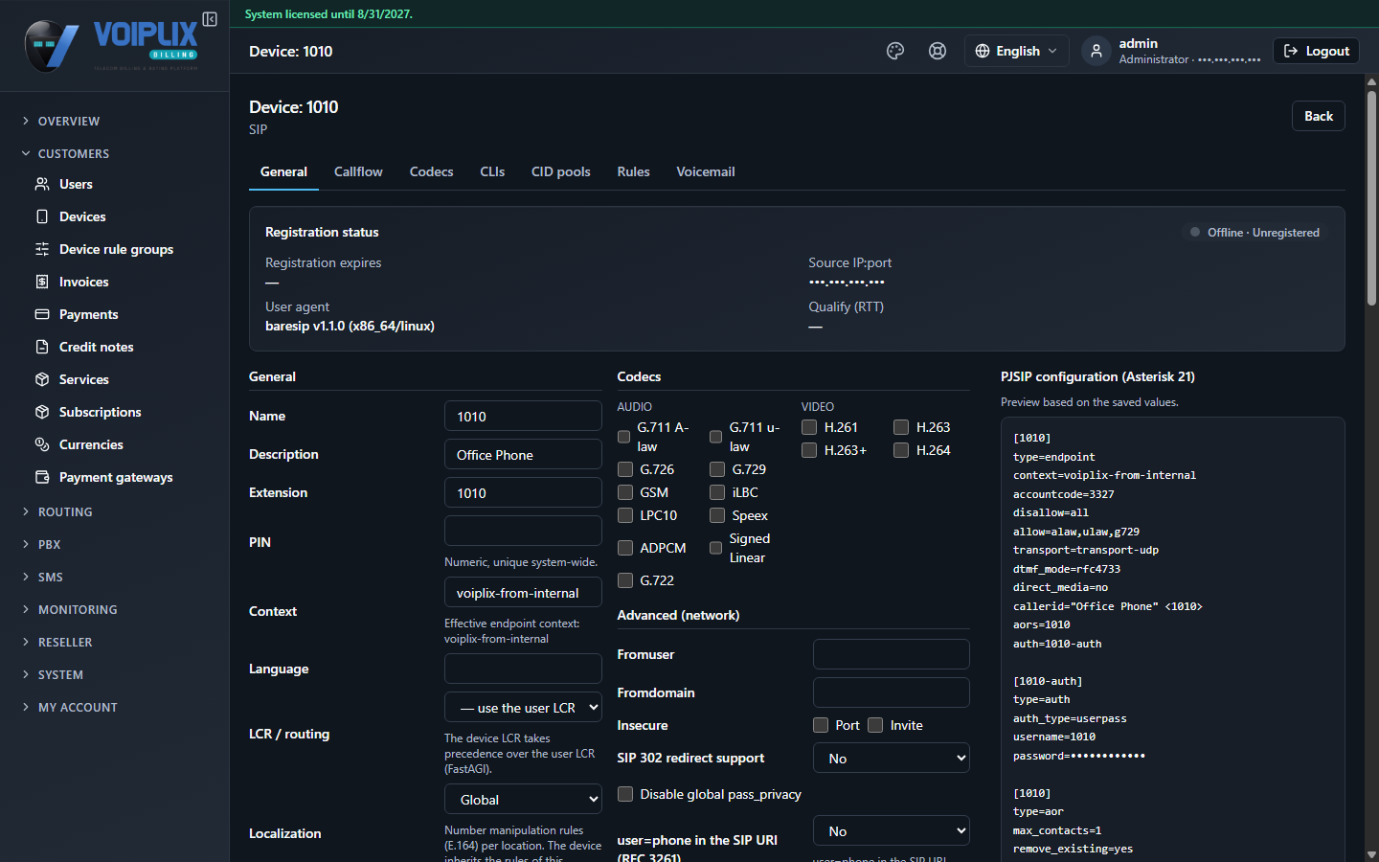Edit the Name field
This screenshot has width=1379, height=862.
coord(523,416)
